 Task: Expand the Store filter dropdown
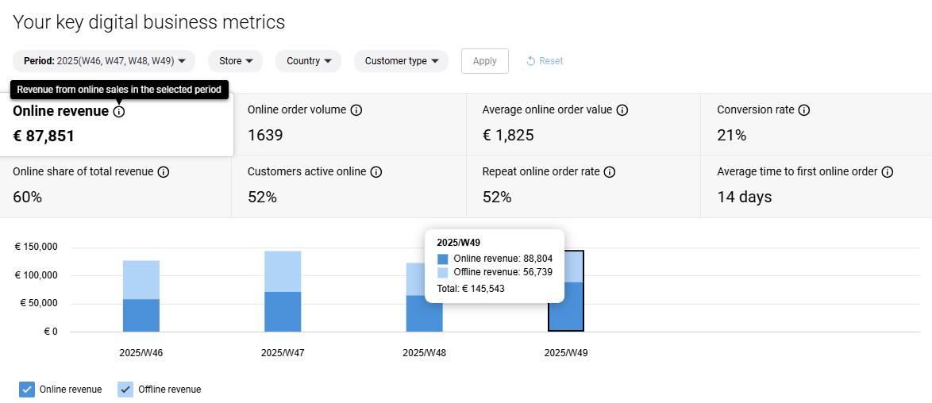pos(235,61)
